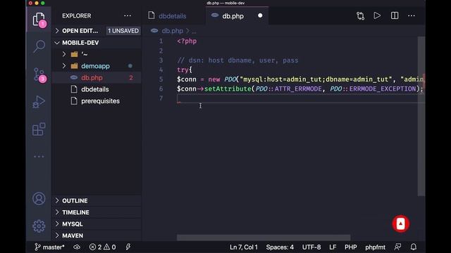Screen dimensions: 451x253
Task: Click the red recording overlay button
Action: tap(401, 223)
